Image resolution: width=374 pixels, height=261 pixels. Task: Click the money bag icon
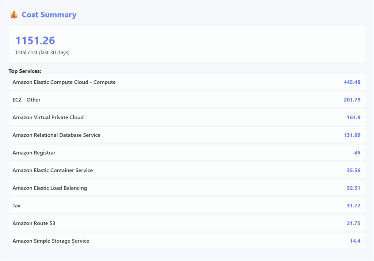click(14, 15)
